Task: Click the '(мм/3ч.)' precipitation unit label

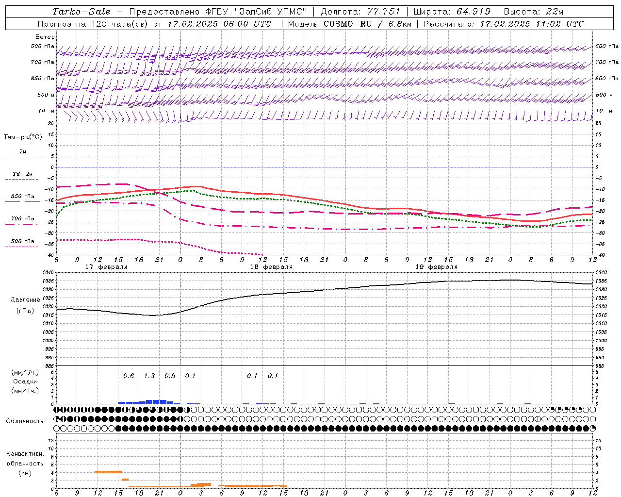Action: 25,372
